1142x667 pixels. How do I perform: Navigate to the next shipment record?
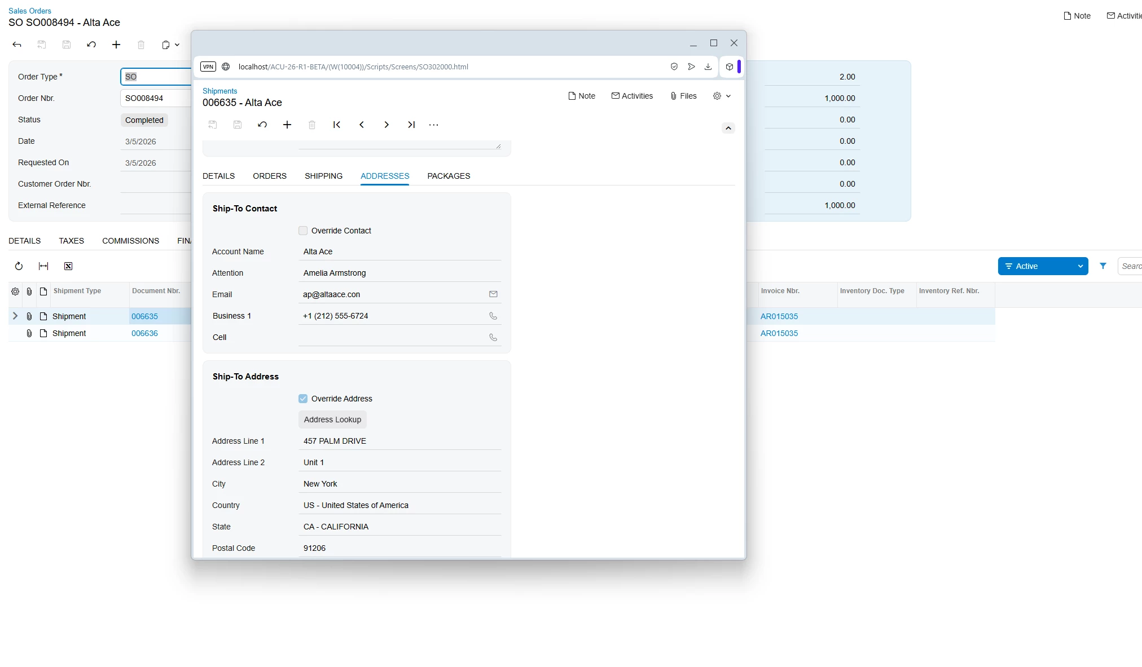click(x=386, y=125)
